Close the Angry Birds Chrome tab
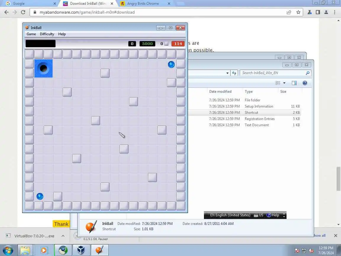Image resolution: width=341 pixels, height=256 pixels. (169, 4)
